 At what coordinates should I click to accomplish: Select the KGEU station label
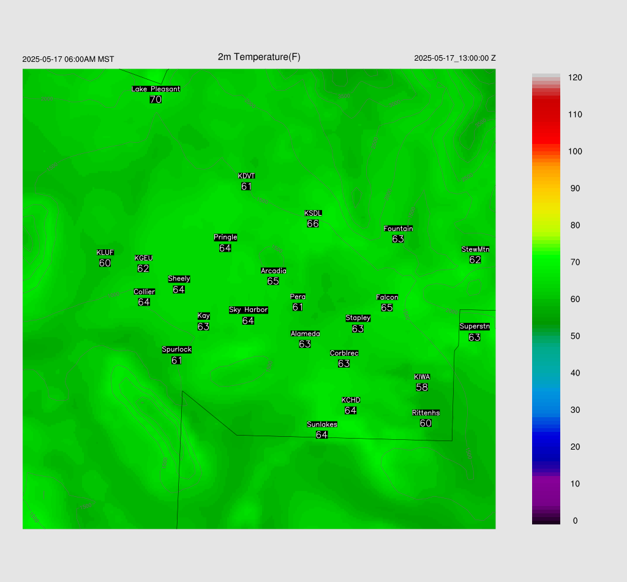[143, 258]
